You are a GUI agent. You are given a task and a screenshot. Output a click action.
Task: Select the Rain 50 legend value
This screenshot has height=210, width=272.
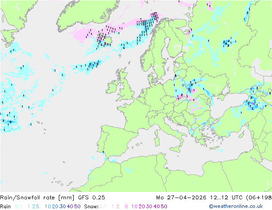77,207
